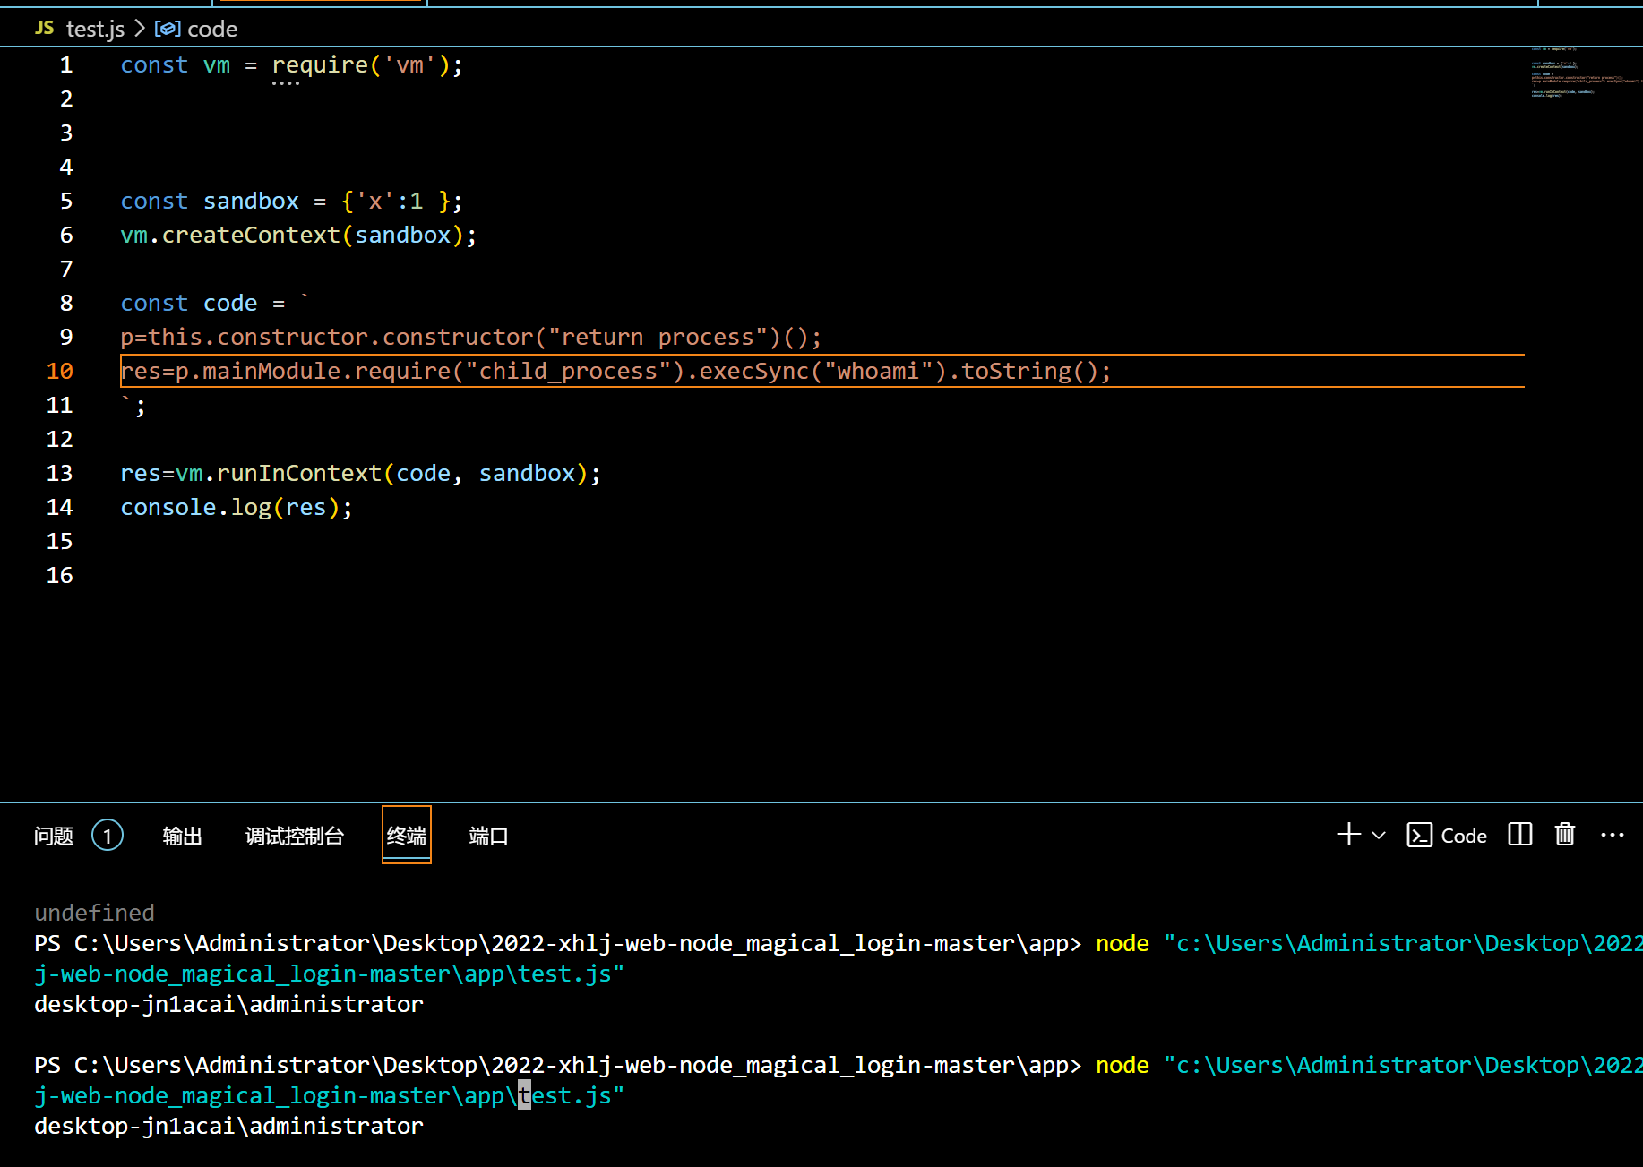Open test.js breadcrumb item

pyautogui.click(x=95, y=29)
